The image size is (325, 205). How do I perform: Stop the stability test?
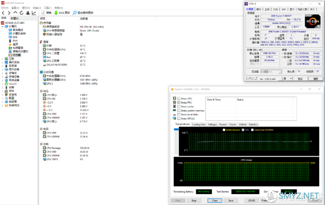pos(194,200)
